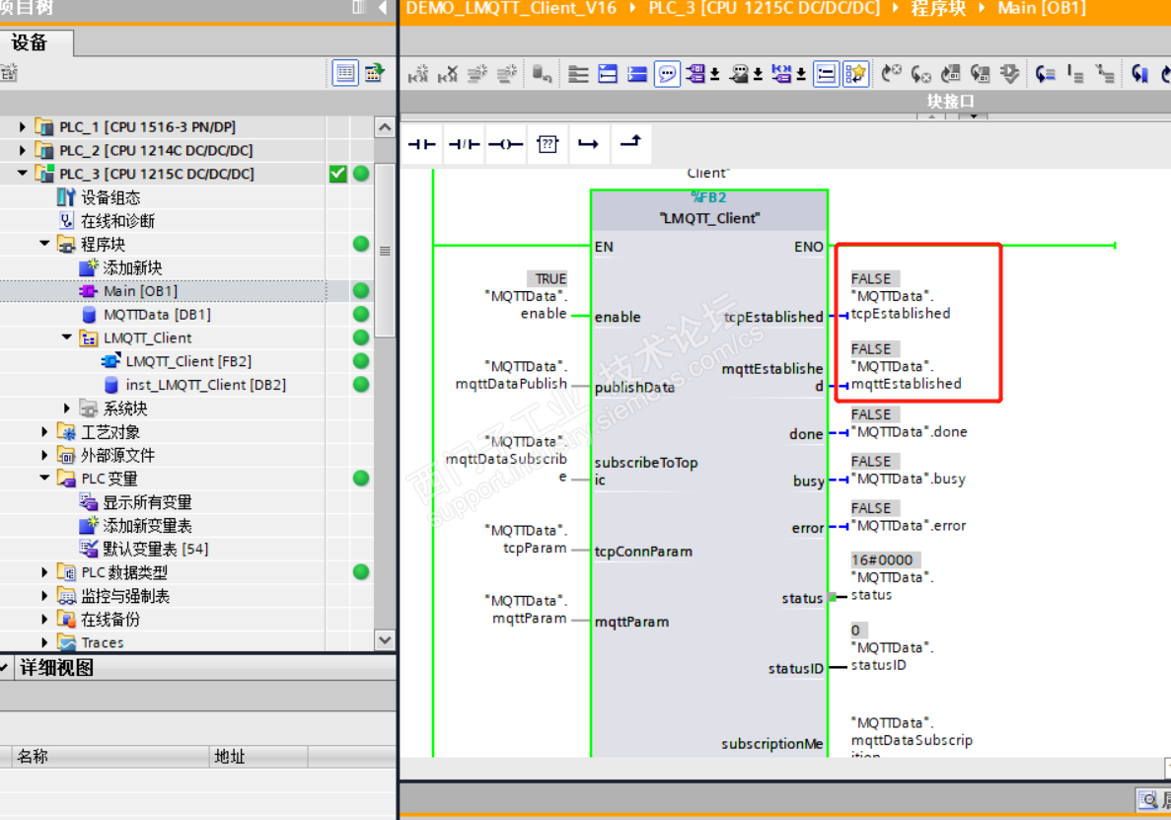Image resolution: width=1171 pixels, height=820 pixels.
Task: Expand the 系统块 folder
Action: point(67,408)
